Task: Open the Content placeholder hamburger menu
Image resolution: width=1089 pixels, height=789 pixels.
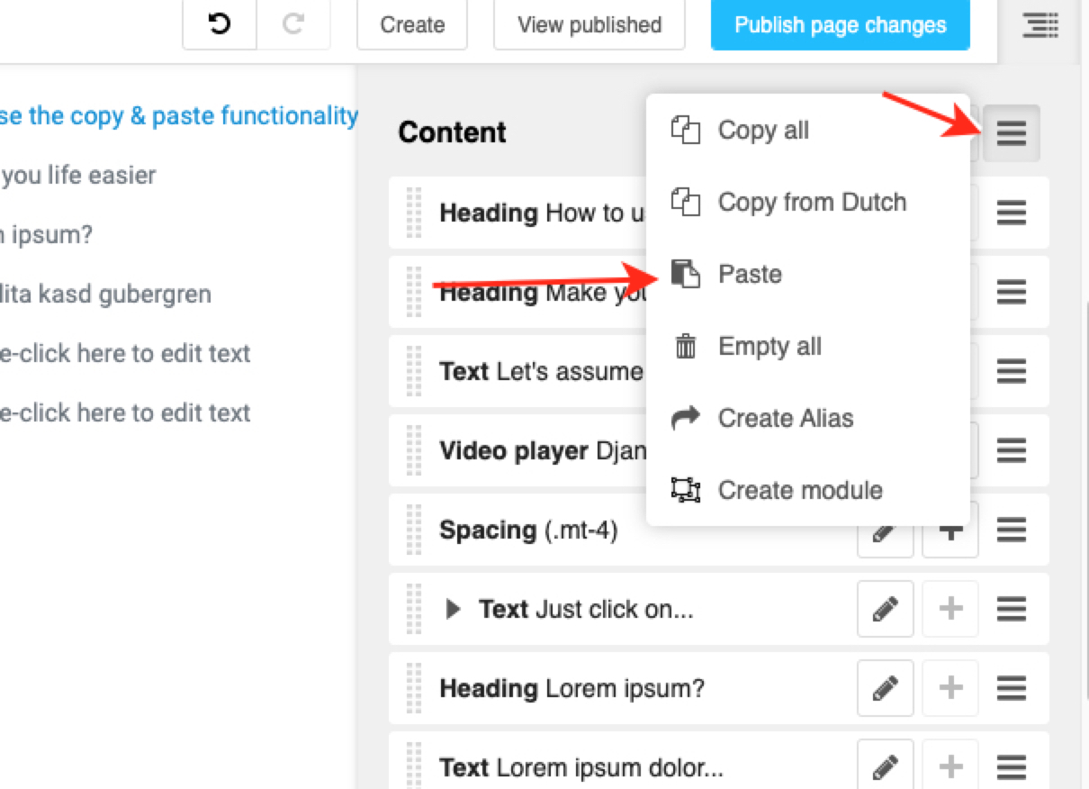Action: pyautogui.click(x=1012, y=133)
